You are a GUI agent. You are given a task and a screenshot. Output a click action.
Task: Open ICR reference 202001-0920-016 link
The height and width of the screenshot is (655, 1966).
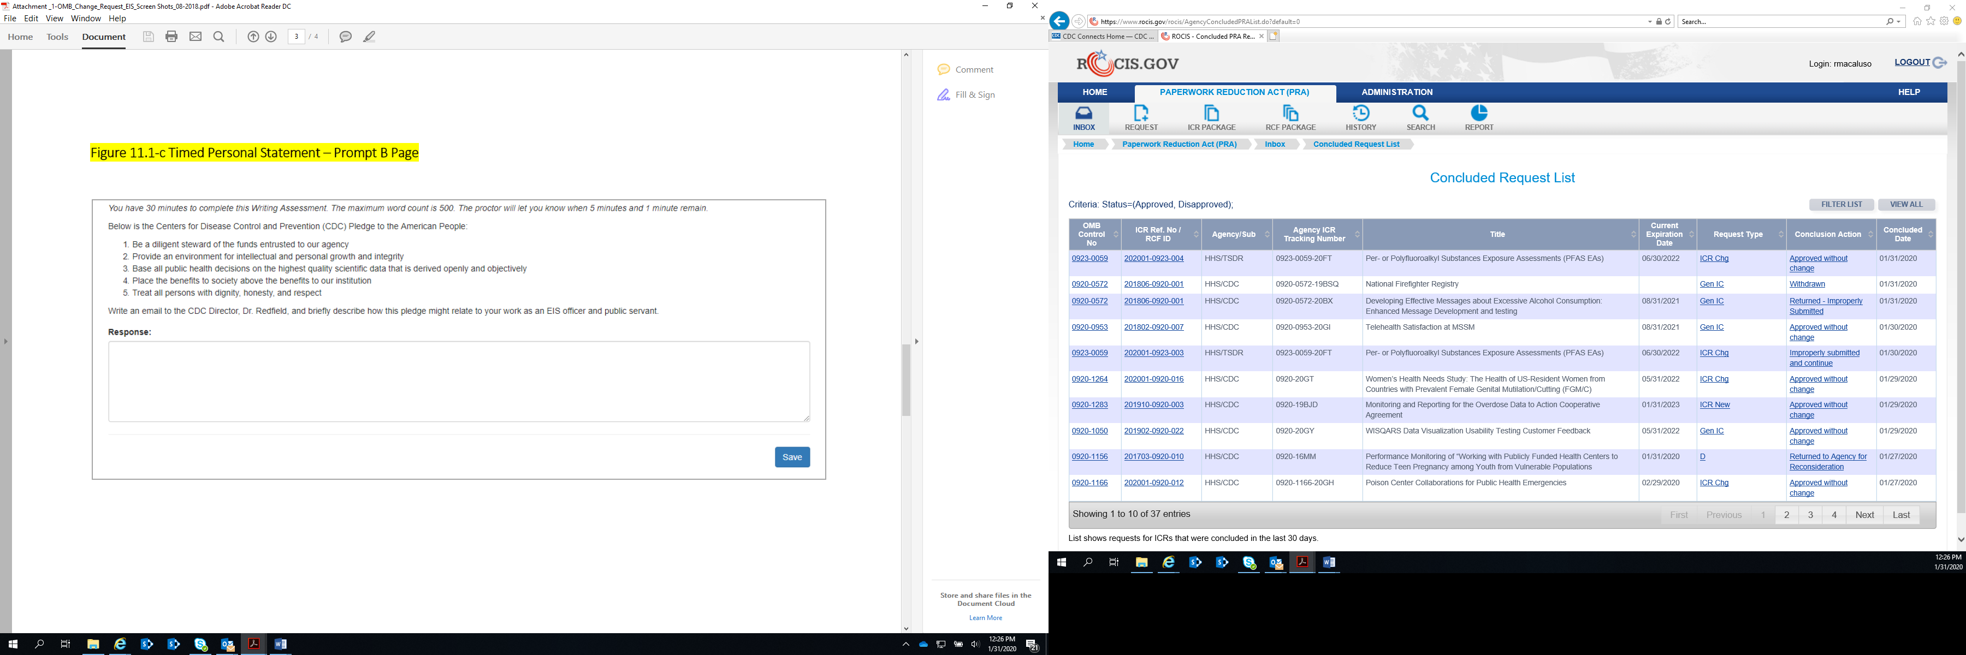point(1153,379)
